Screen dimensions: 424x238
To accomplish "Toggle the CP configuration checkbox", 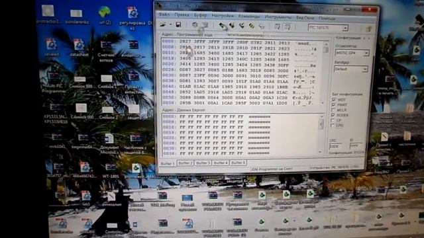I will coord(333,120).
